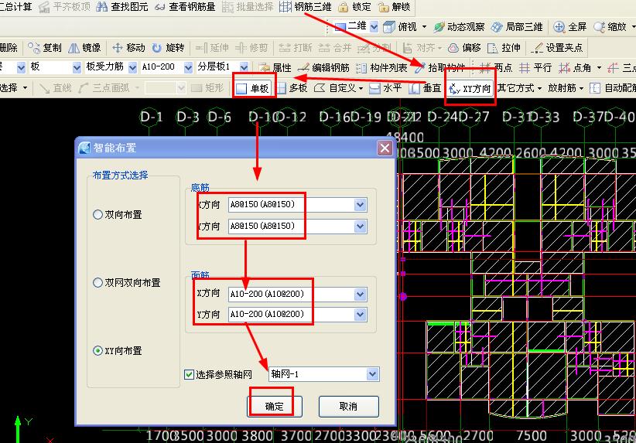Screen dimensions: 636x443
Task: Click D-1 axis label bubble
Action: pyautogui.click(x=150, y=118)
